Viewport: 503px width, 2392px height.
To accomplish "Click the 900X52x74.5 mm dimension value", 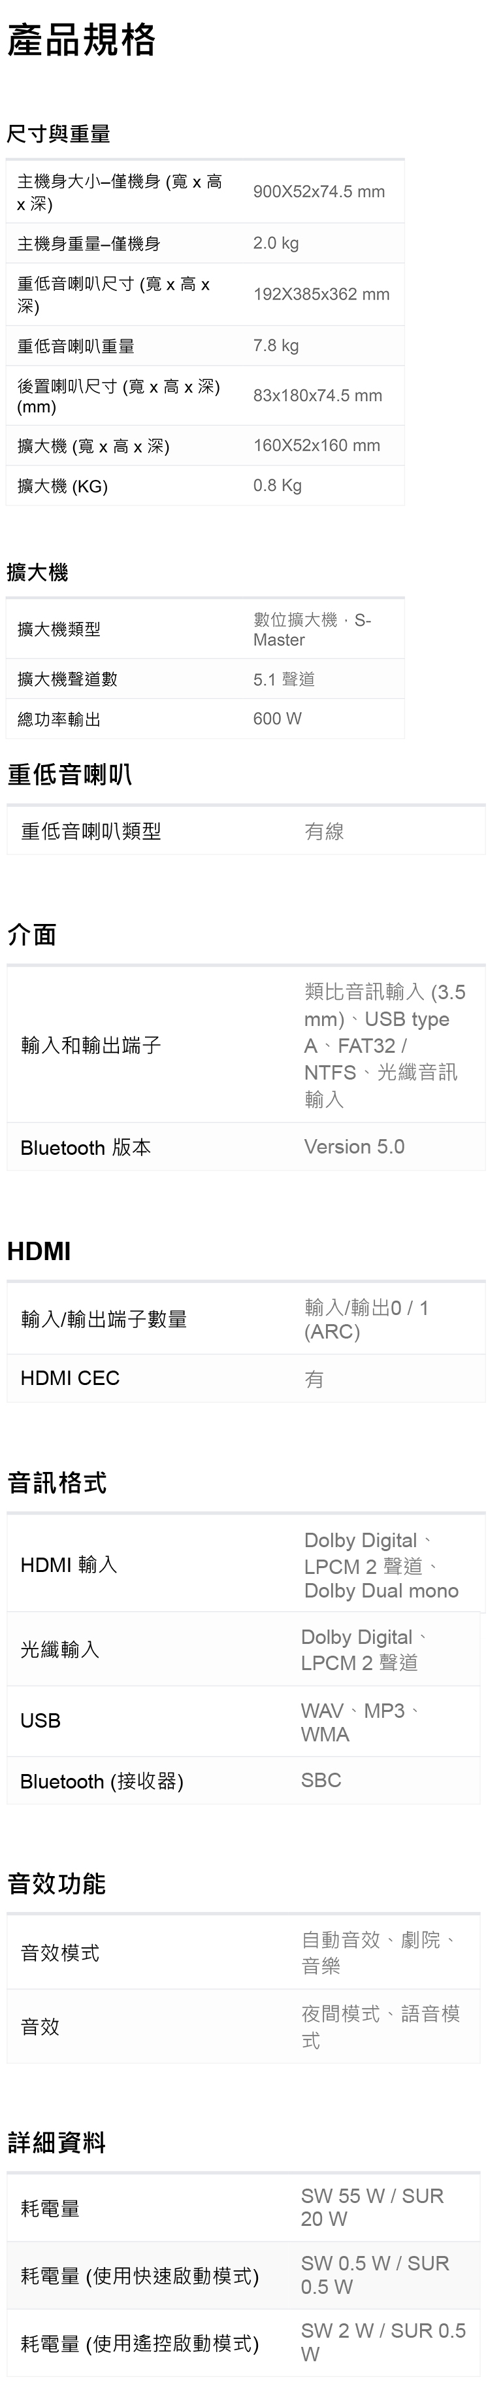I will point(318,192).
